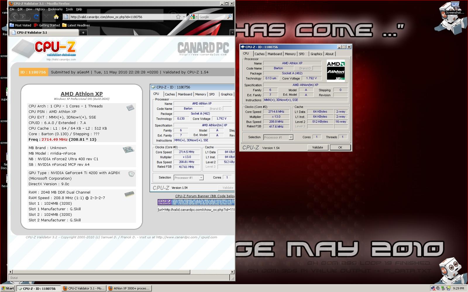Switch to SPD tab in CPU-Z window
Viewport: 468px width, 292px height.
tap(302, 54)
